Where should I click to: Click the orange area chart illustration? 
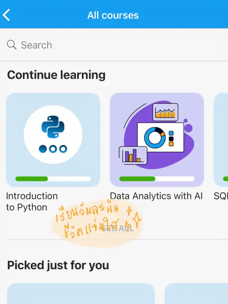(165, 113)
